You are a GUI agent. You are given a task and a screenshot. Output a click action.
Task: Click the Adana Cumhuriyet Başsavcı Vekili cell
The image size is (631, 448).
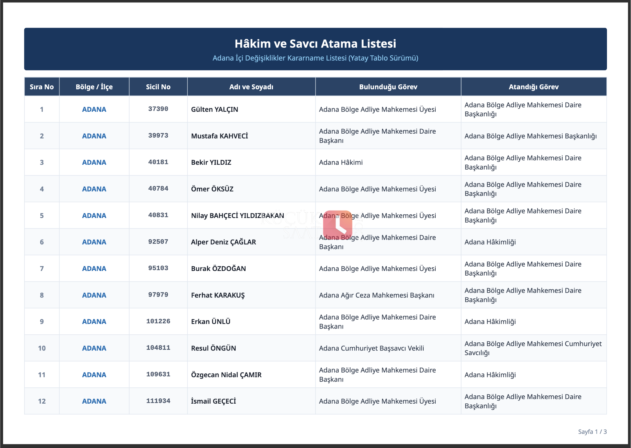pos(388,348)
